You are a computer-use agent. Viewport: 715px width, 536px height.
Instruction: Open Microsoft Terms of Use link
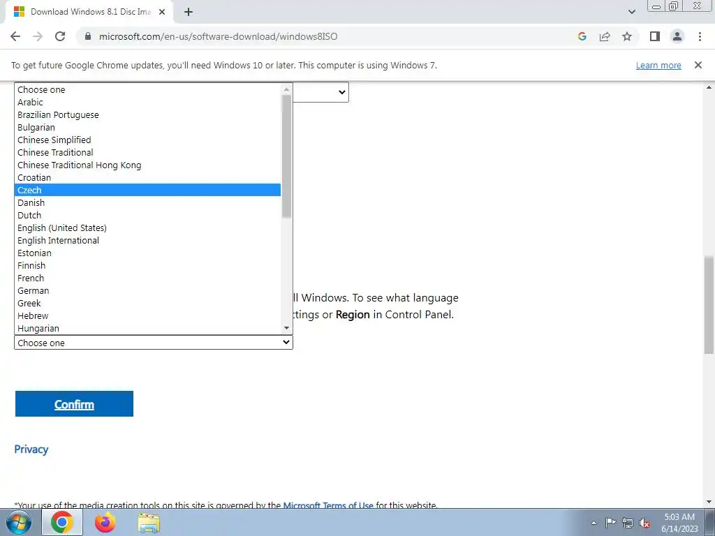coord(328,505)
